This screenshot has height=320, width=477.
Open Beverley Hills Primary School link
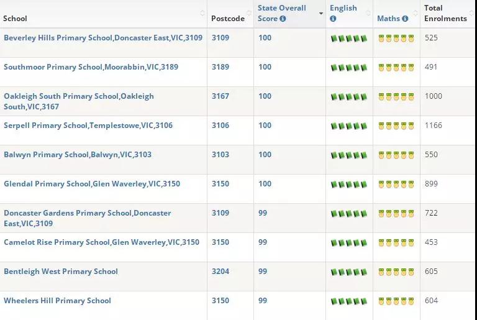103,38
